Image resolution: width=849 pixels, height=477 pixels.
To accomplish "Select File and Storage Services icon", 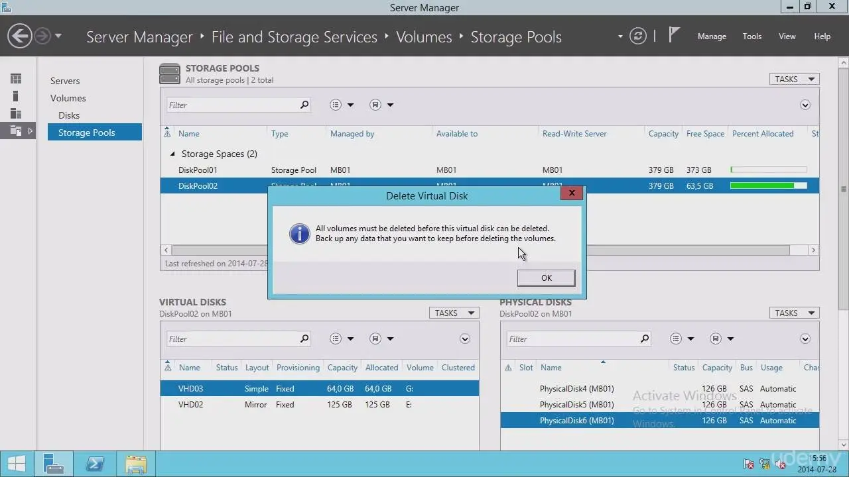I will 16,131.
